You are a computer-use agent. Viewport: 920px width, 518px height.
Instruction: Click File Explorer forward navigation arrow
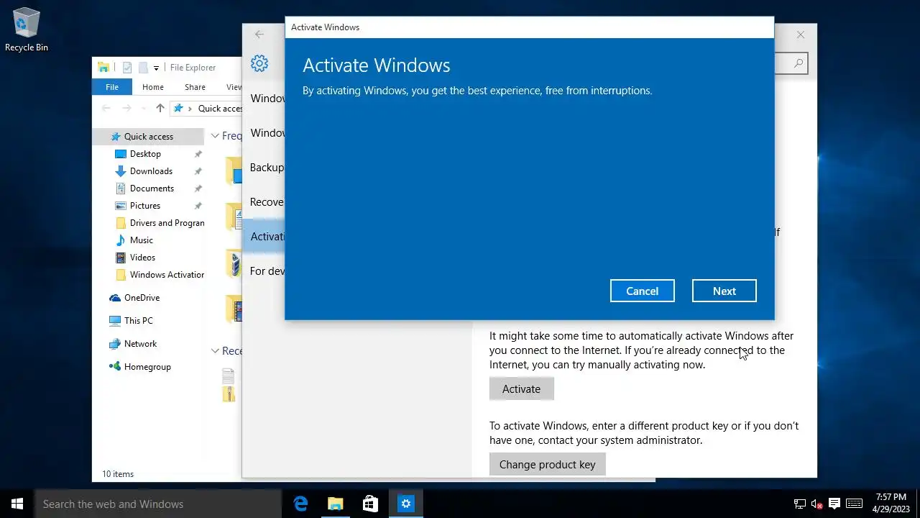[126, 108]
